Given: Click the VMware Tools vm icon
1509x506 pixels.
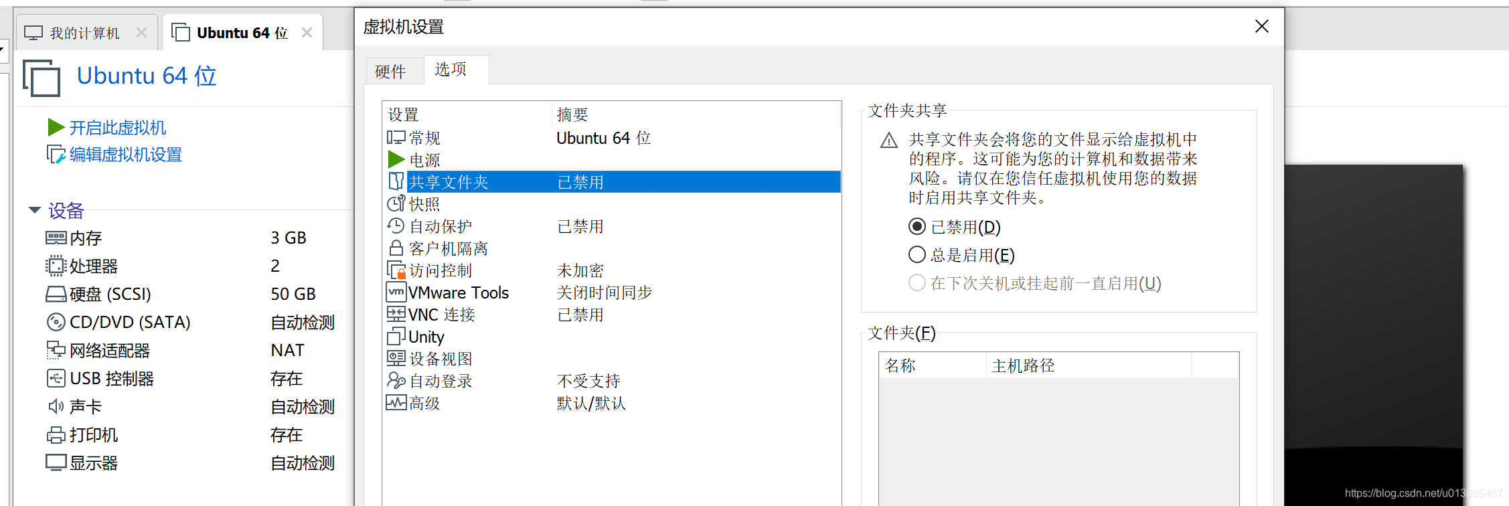Looking at the screenshot, I should (396, 292).
